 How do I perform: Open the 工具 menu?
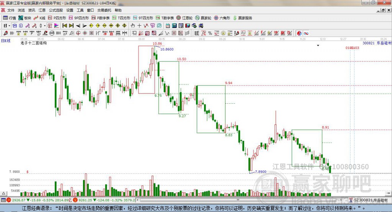[x=80, y=10]
